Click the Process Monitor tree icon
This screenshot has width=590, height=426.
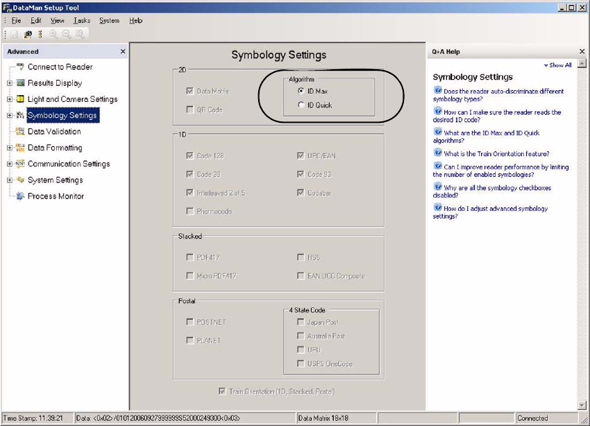coord(20,196)
